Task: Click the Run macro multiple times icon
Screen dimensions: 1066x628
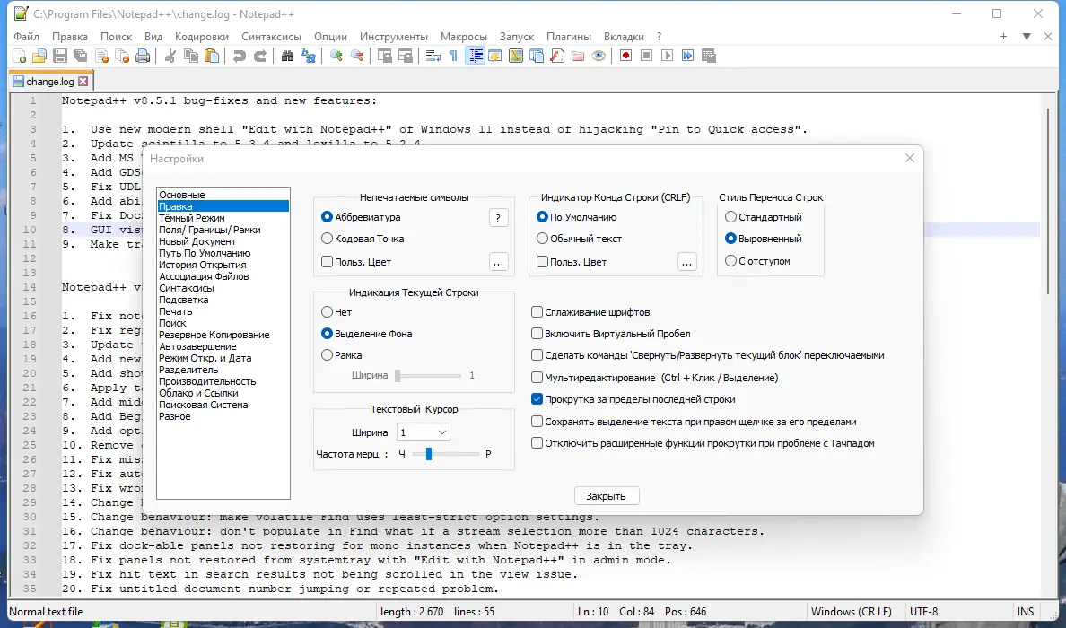Action: [x=688, y=56]
